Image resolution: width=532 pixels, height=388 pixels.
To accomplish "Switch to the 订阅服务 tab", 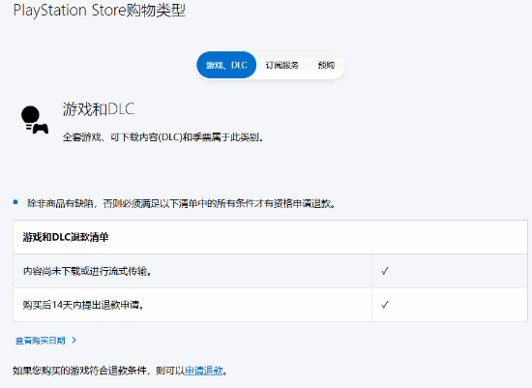I will coord(281,65).
